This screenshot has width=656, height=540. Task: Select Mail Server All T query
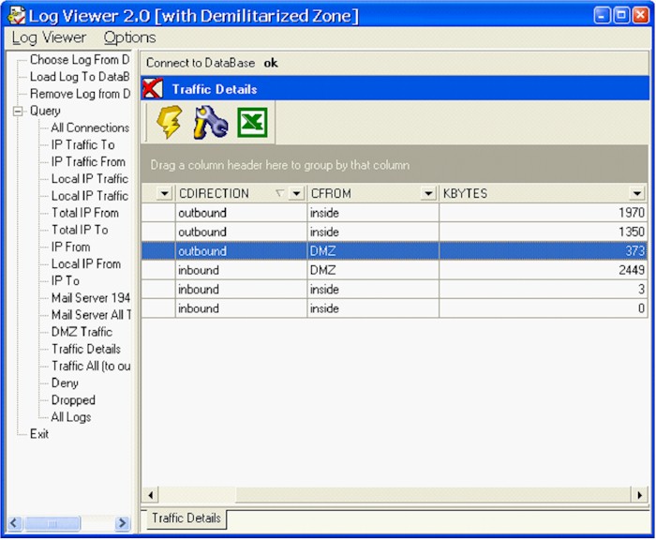91,315
